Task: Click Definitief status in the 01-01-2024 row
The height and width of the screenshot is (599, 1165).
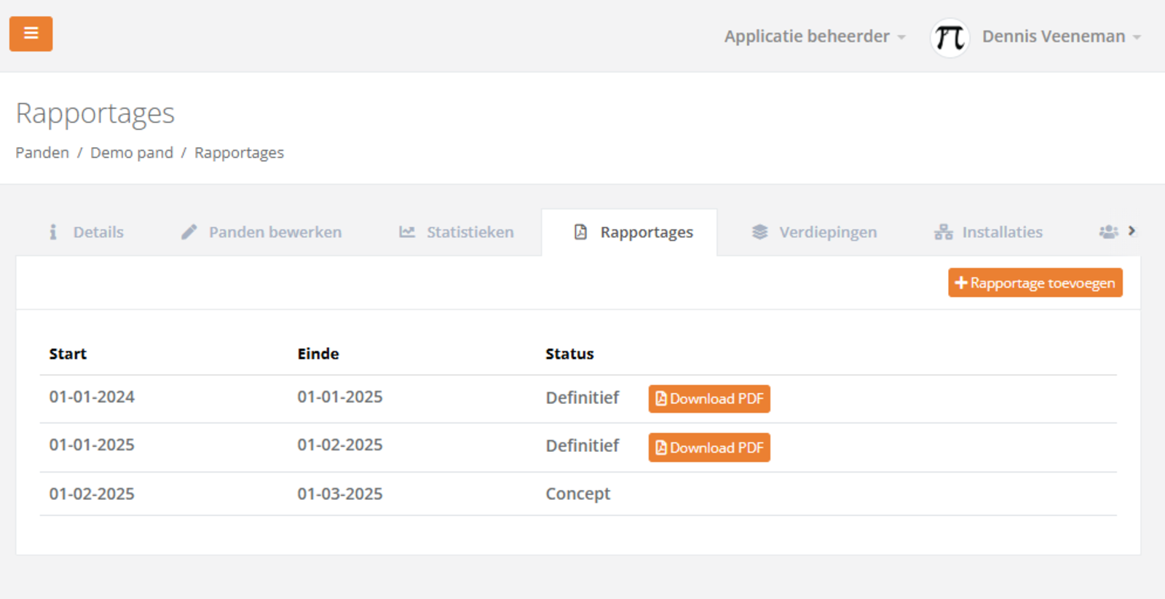Action: (x=582, y=397)
